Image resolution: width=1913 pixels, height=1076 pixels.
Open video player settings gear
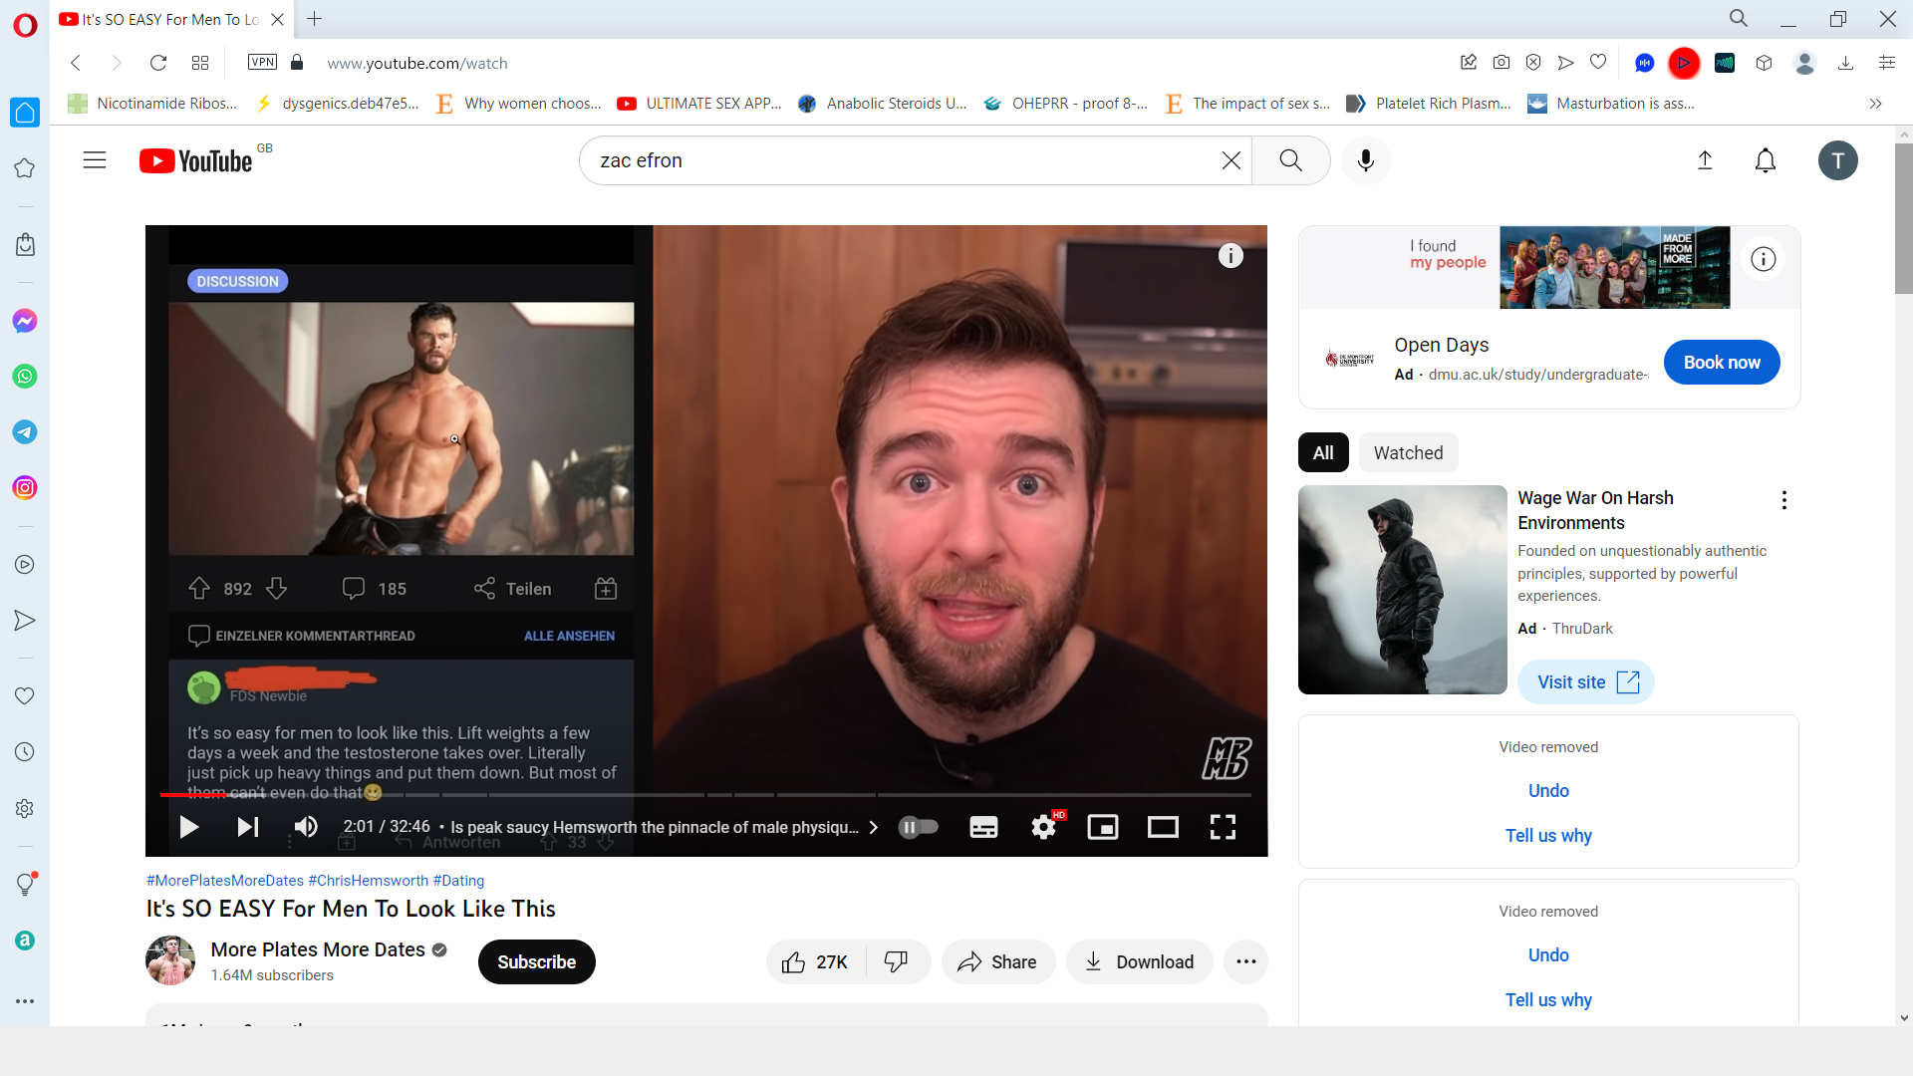[x=1045, y=827]
